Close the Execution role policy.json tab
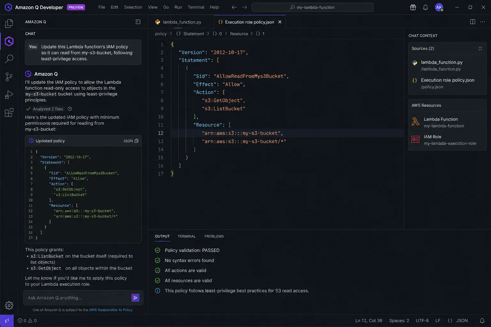The image size is (491, 327). pyautogui.click(x=280, y=22)
